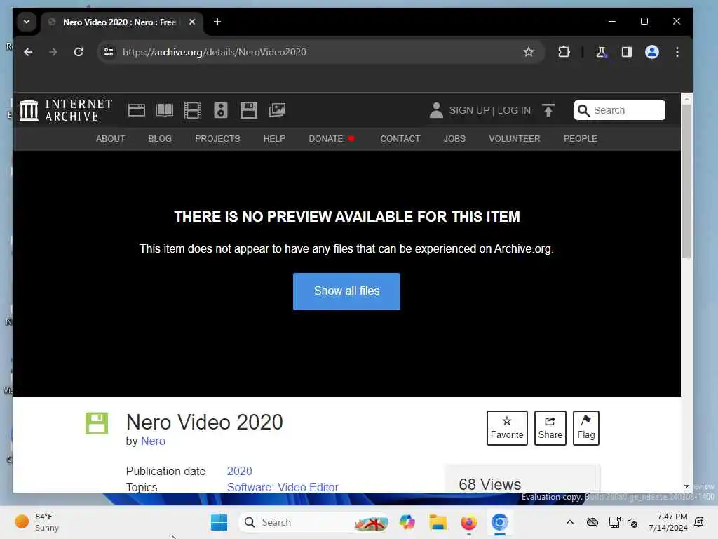Open the tab search dropdown chevron
This screenshot has width=718, height=539.
coord(27,22)
